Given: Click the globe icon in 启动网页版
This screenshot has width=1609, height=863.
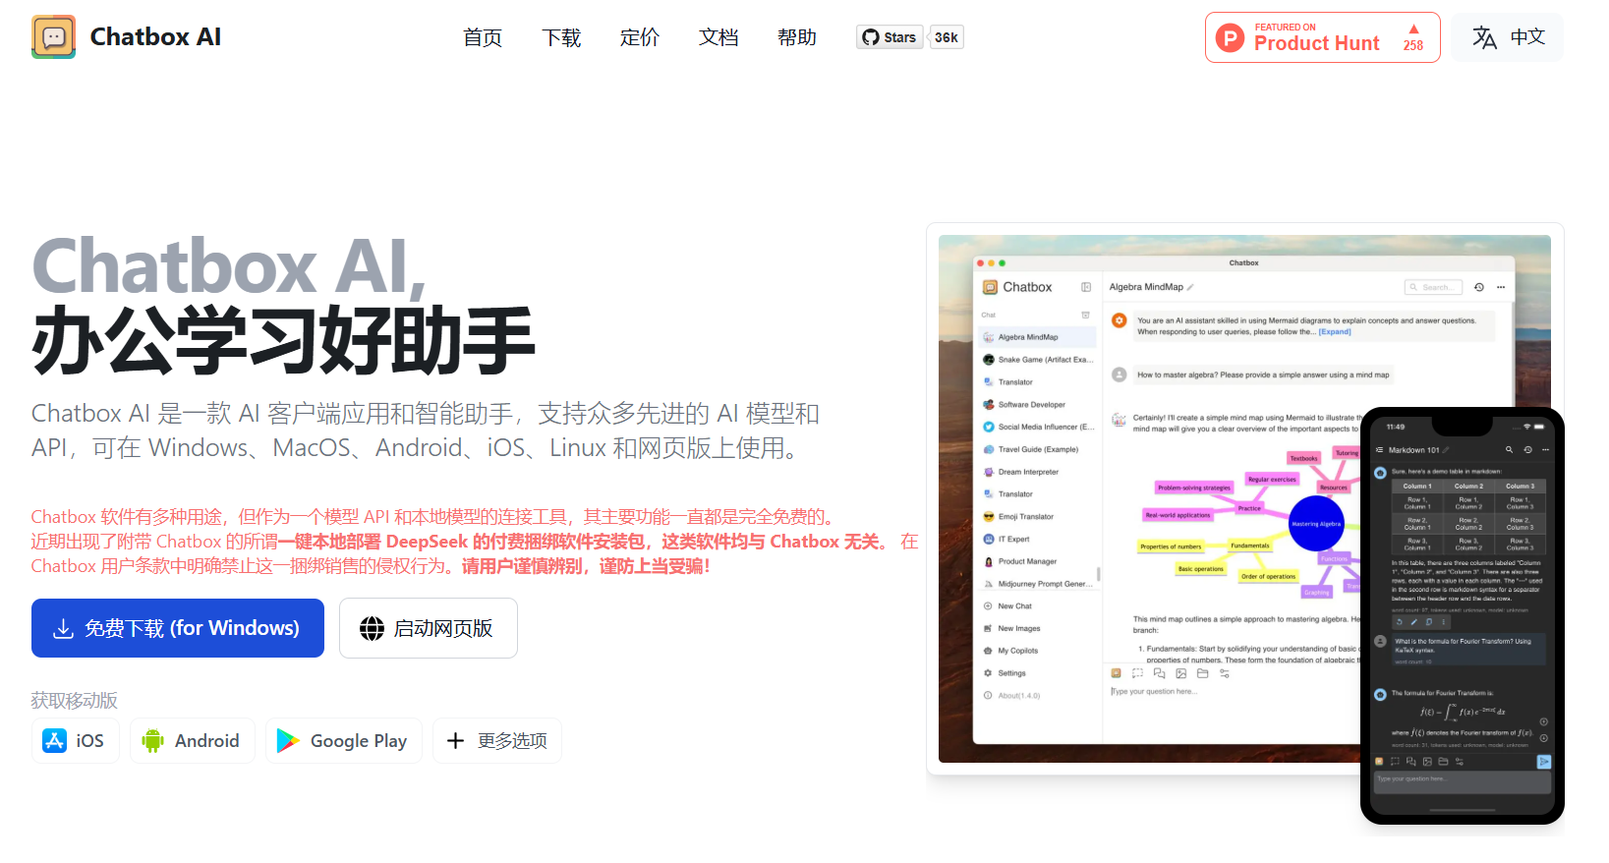Looking at the screenshot, I should pos(372,628).
